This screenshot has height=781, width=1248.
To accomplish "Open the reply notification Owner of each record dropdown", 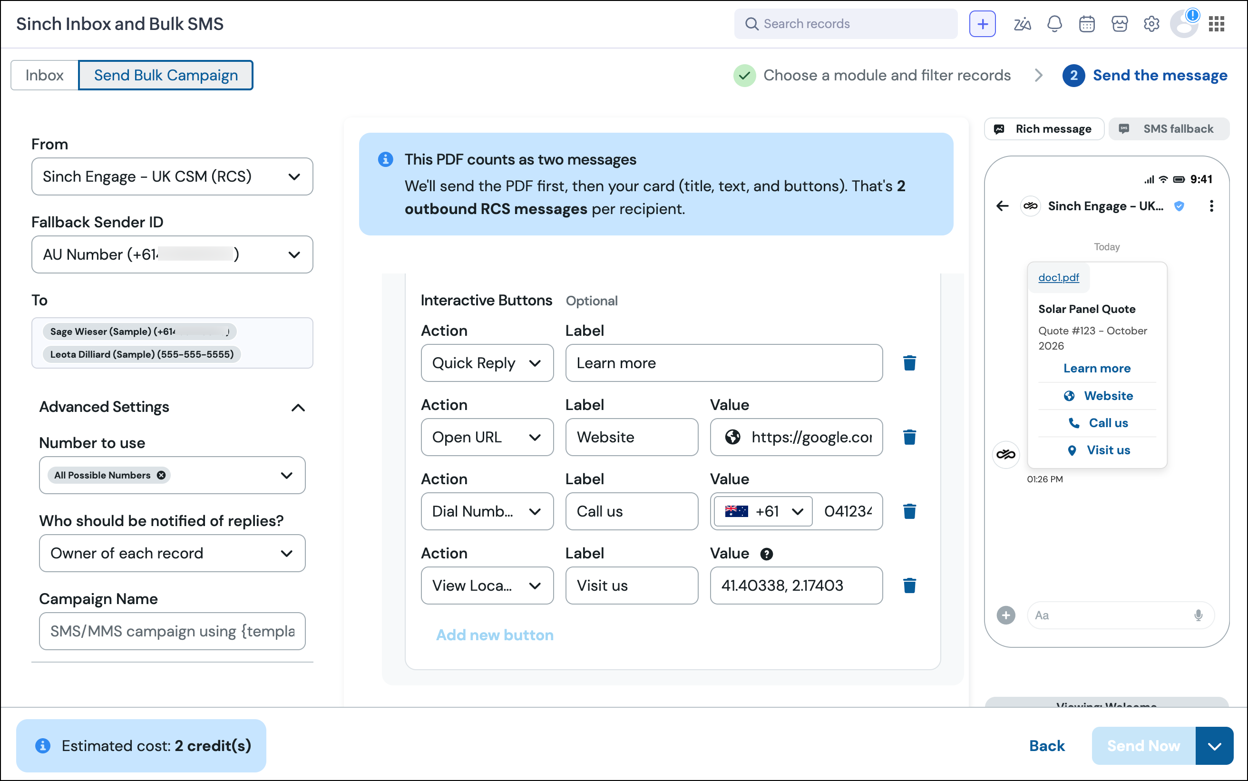I will pos(172,553).
